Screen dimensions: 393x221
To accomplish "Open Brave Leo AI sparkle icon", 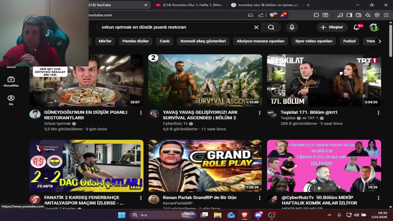I will click(368, 15).
